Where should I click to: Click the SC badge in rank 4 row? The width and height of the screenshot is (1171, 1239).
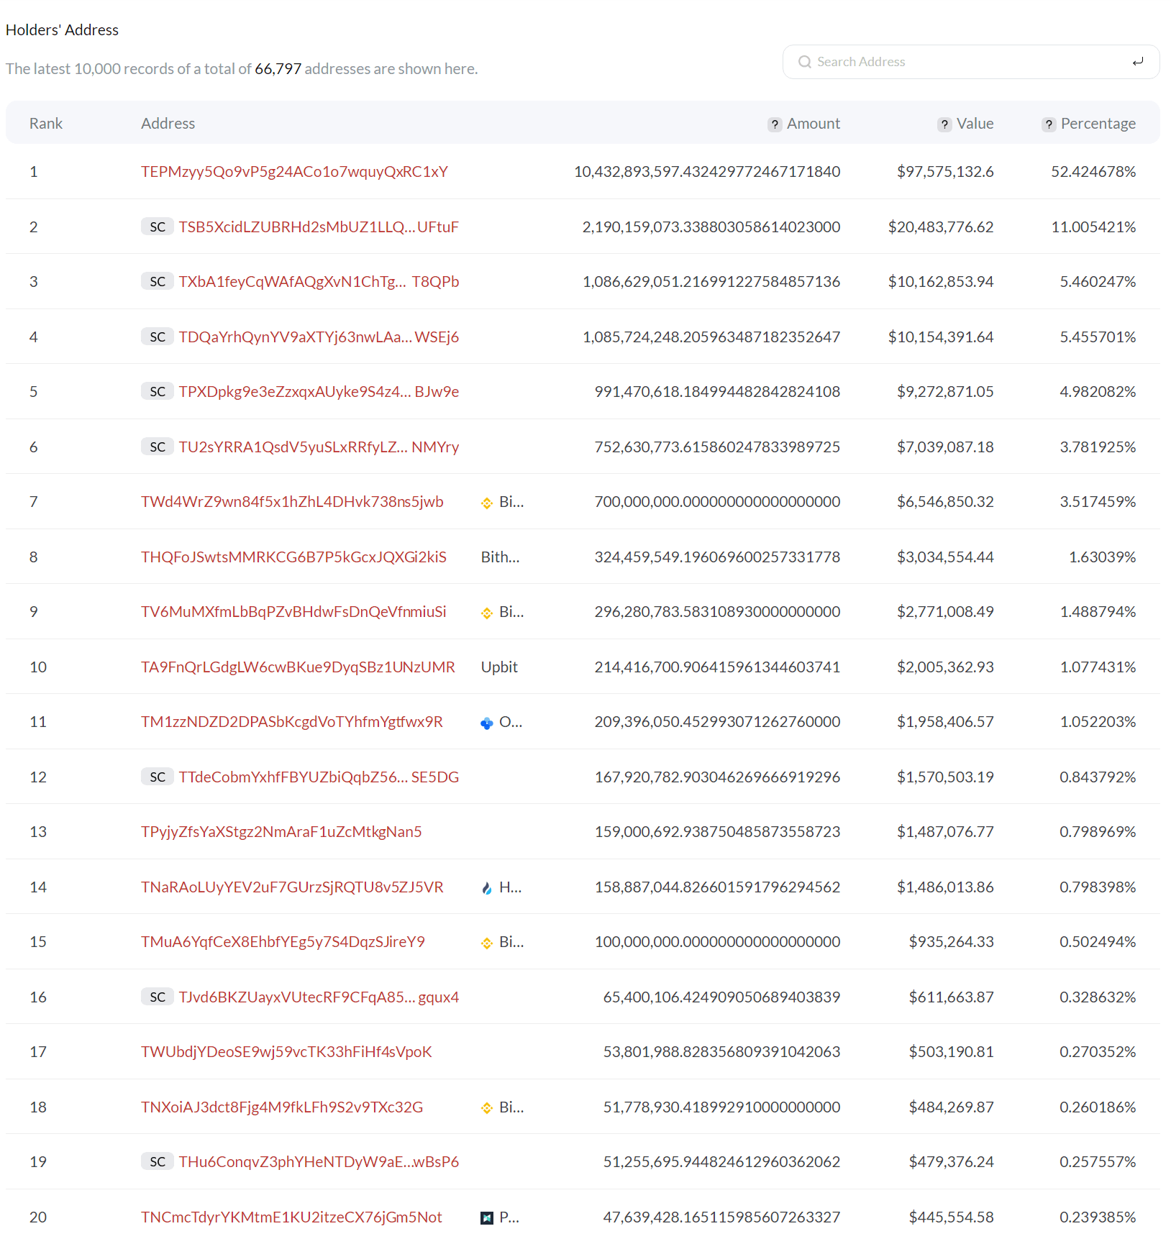pos(158,337)
